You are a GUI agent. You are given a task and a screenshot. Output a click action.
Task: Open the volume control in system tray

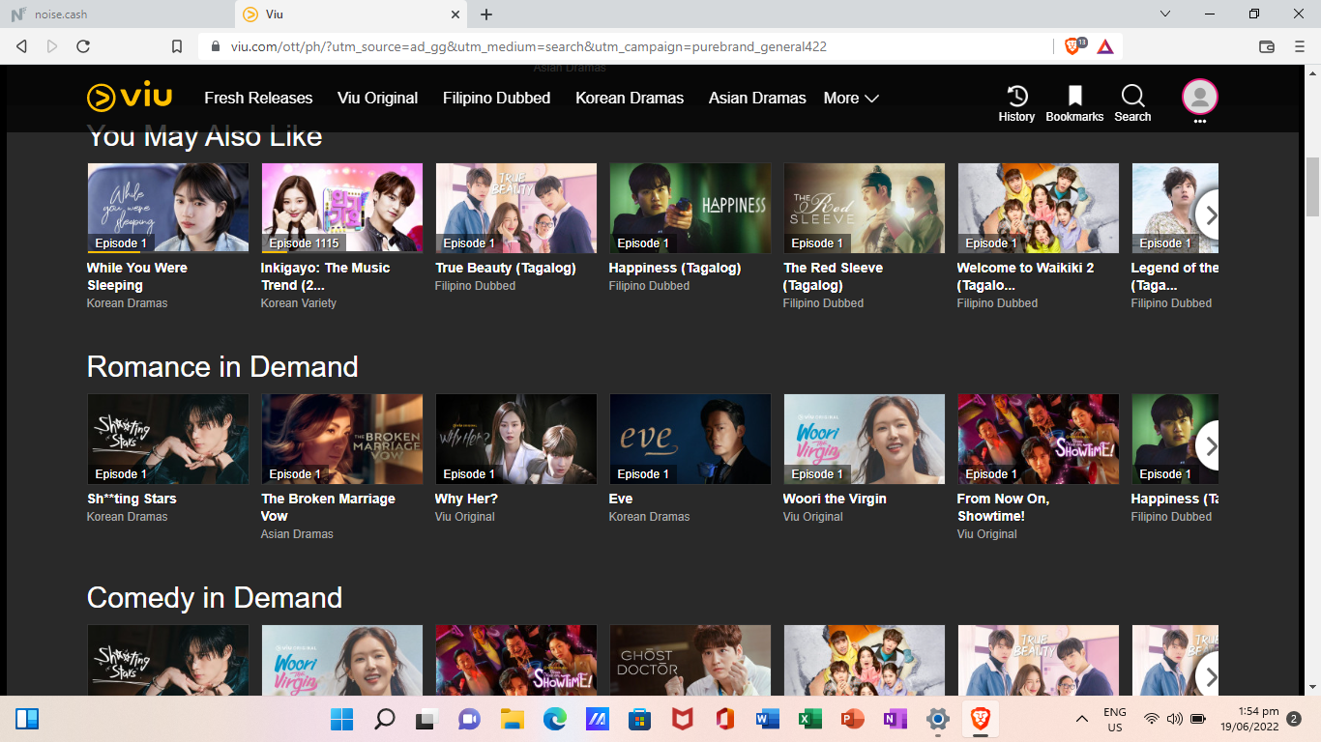(1174, 720)
